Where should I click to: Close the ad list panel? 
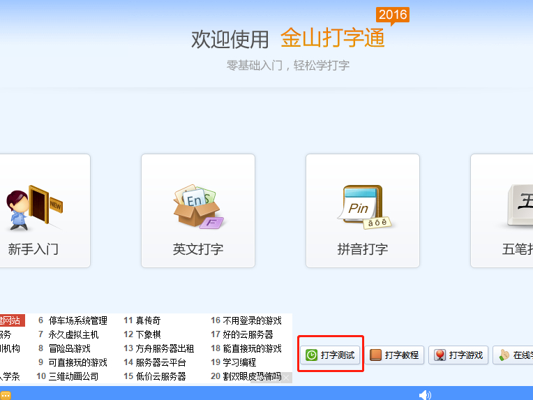point(287,378)
